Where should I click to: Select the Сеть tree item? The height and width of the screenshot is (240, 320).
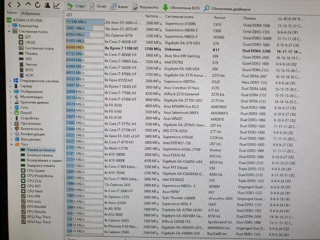click(x=21, y=107)
